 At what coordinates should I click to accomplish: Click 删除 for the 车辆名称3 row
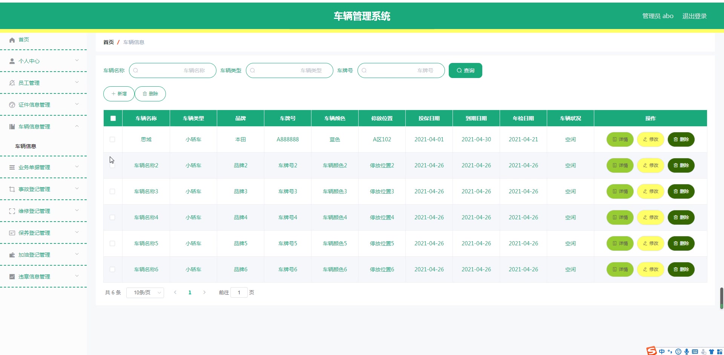pyautogui.click(x=681, y=191)
